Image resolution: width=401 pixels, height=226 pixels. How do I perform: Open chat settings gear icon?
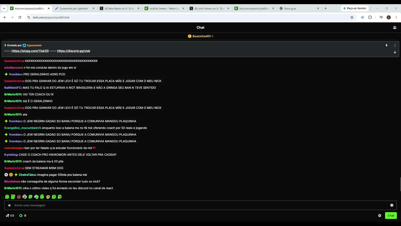[x=380, y=216]
